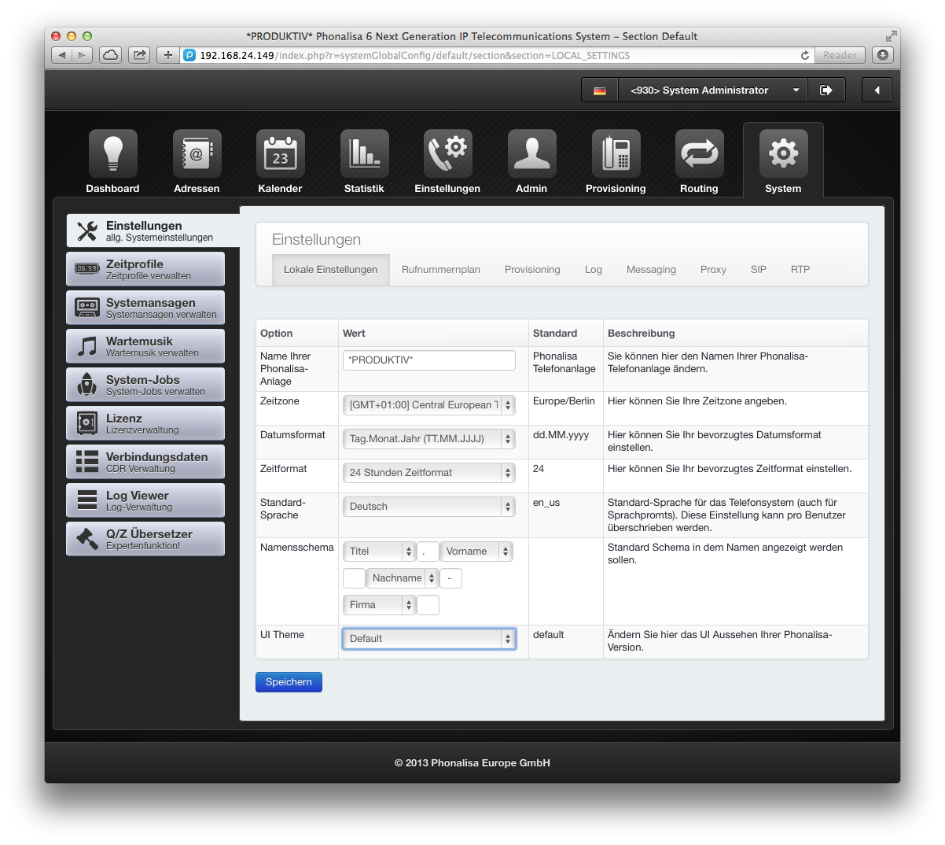The image size is (945, 845).
Task: Click the separator field after Titel
Action: (428, 552)
